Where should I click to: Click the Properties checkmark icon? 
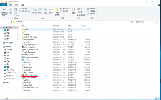tap(74, 10)
